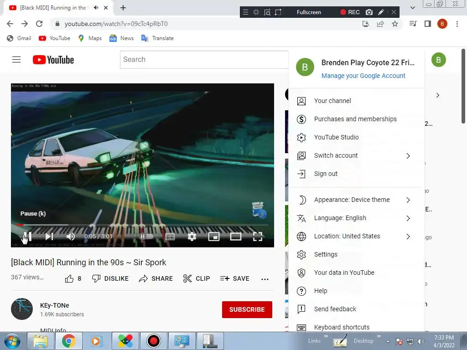Image resolution: width=467 pixels, height=350 pixels.
Task: Enable miniplayer mode
Action: (x=214, y=237)
